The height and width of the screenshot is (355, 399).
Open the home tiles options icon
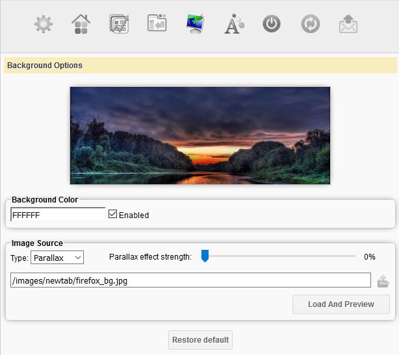(81, 25)
